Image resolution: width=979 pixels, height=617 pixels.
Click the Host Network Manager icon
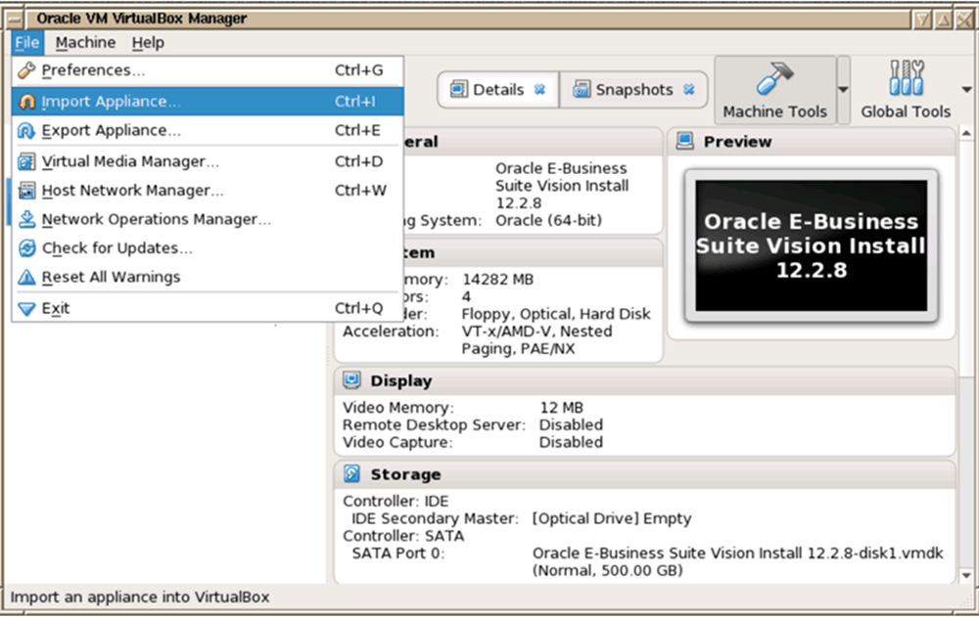pyautogui.click(x=26, y=191)
